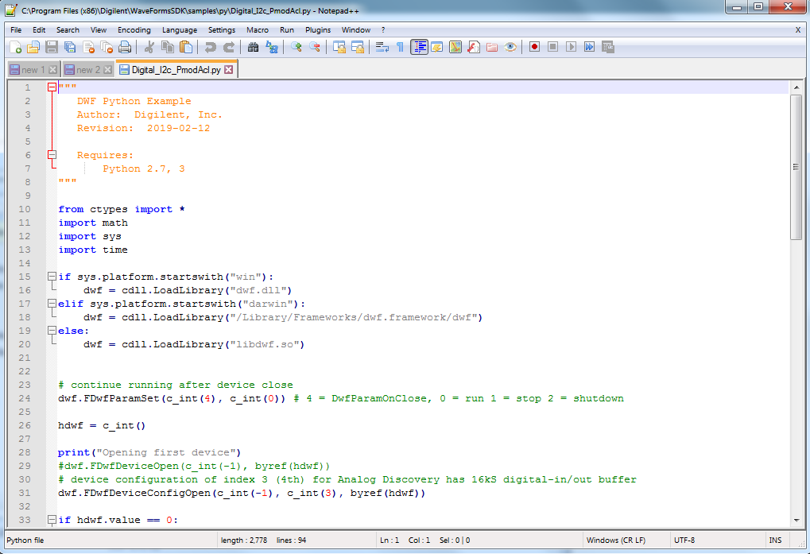Open the User Defined Language dialog icon
810x554 pixels.
tap(437, 48)
